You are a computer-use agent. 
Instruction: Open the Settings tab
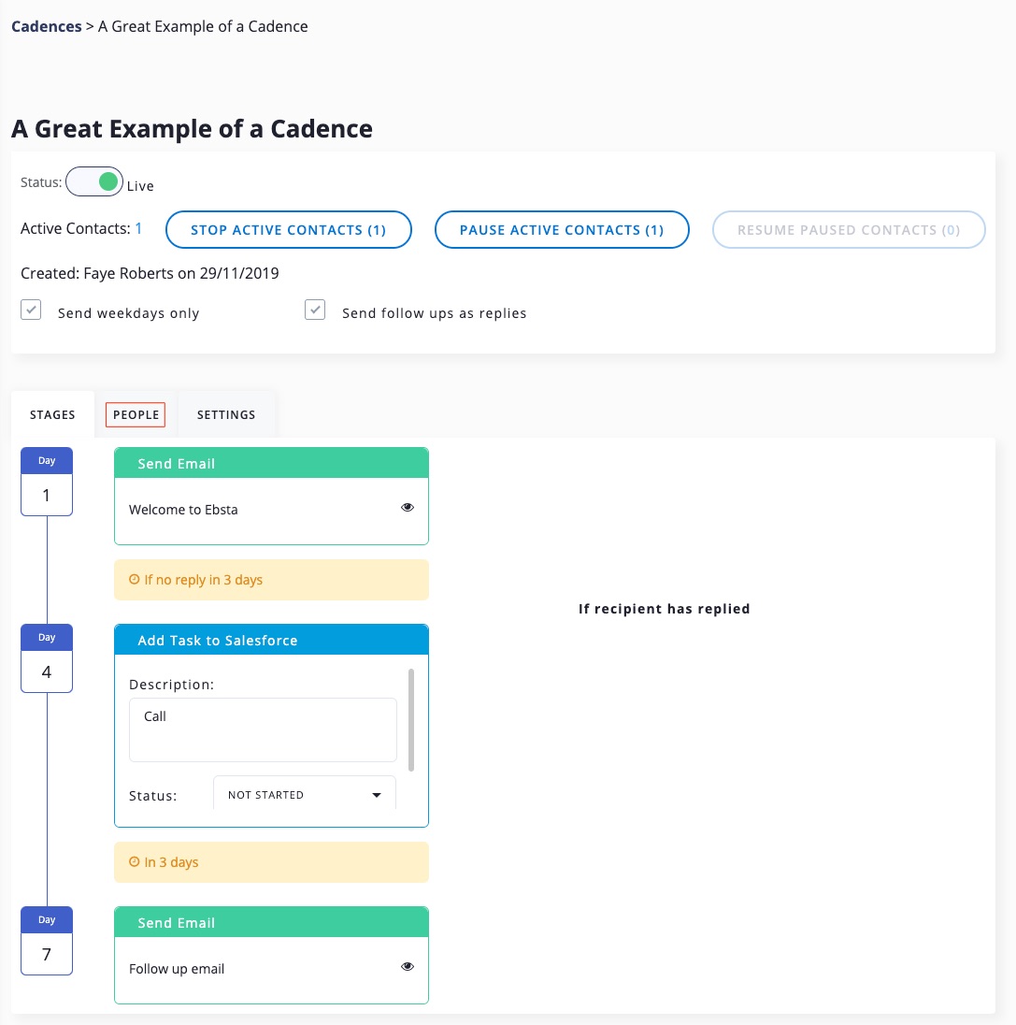(x=226, y=414)
